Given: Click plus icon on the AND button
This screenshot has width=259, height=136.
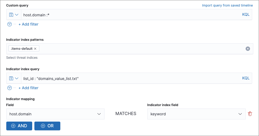Looking at the screenshot, I should [13, 126].
